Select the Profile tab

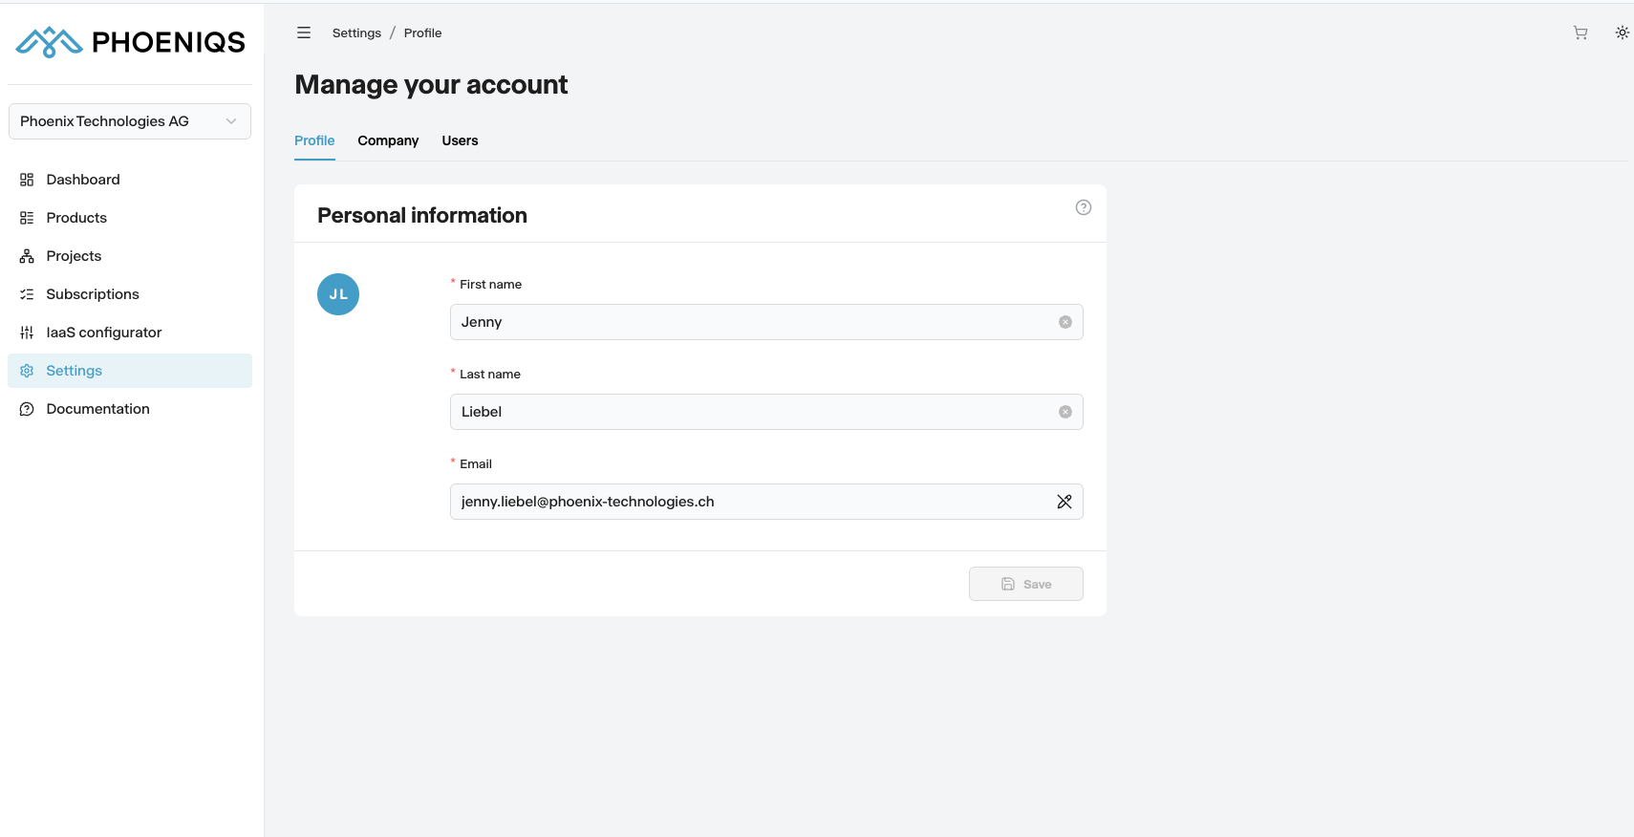tap(314, 140)
